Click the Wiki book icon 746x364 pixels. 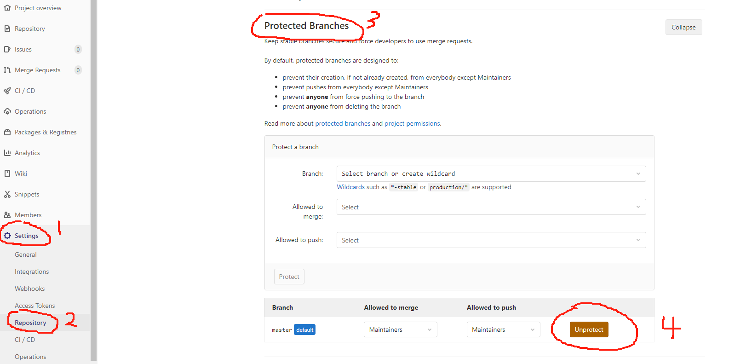coord(7,173)
